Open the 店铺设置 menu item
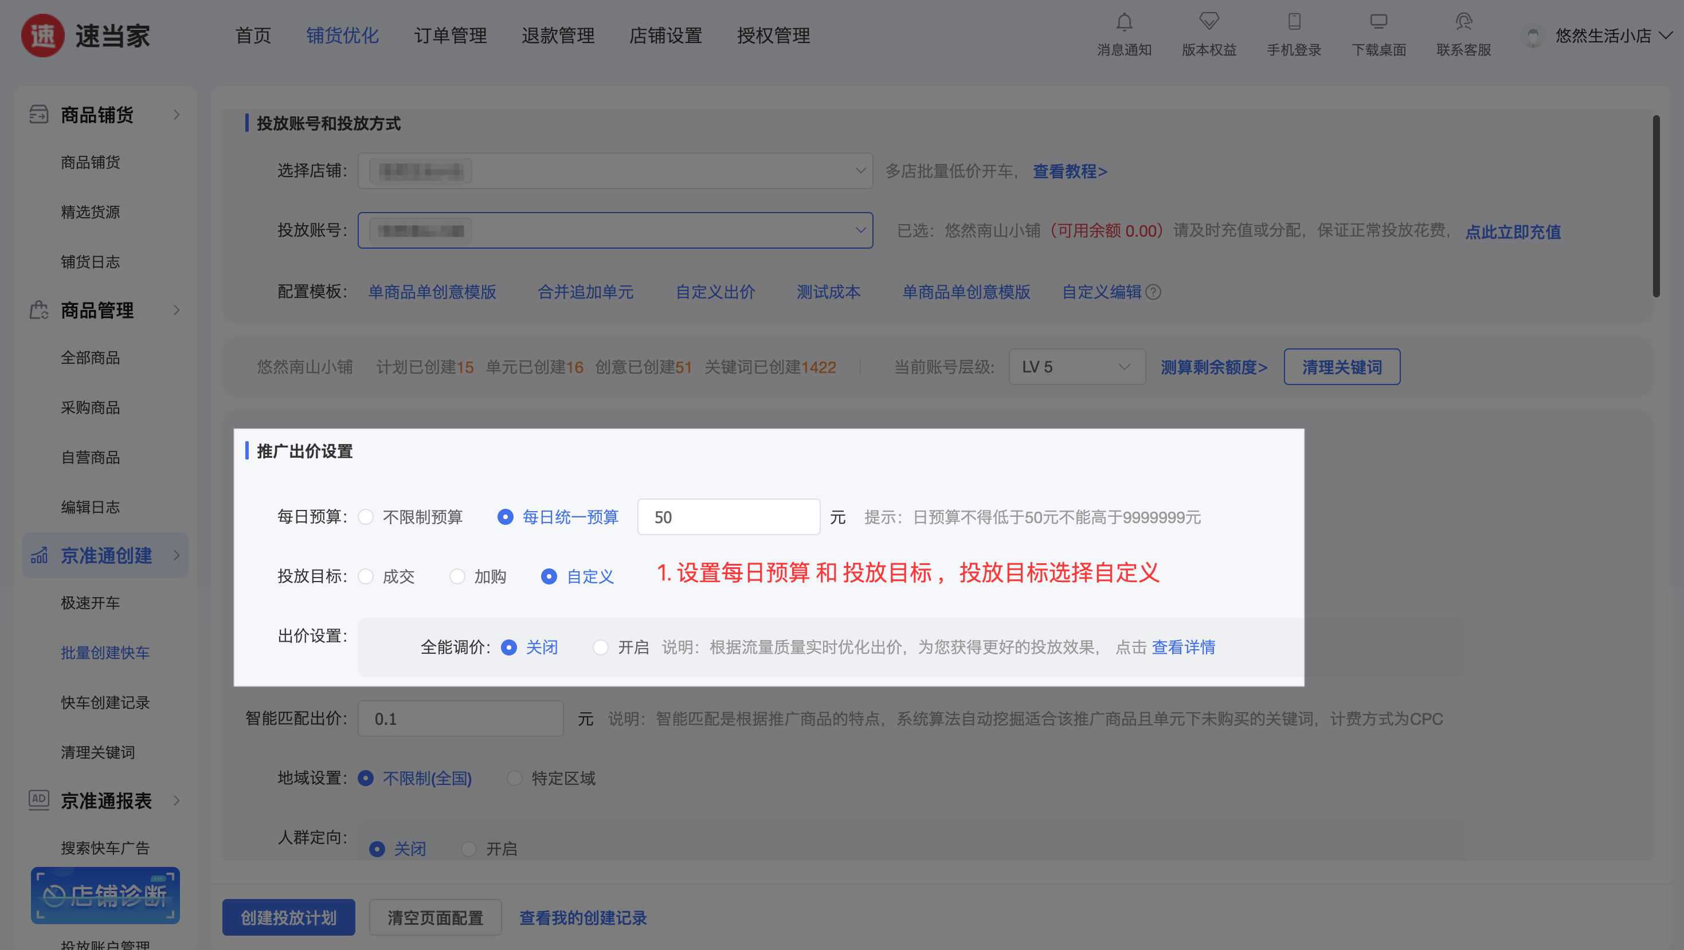Screen dimensions: 1684x950 pos(665,36)
